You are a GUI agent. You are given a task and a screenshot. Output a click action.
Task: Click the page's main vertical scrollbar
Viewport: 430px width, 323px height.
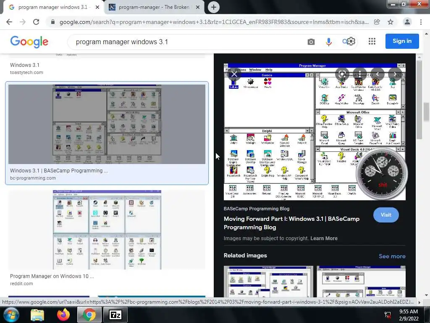(427, 112)
